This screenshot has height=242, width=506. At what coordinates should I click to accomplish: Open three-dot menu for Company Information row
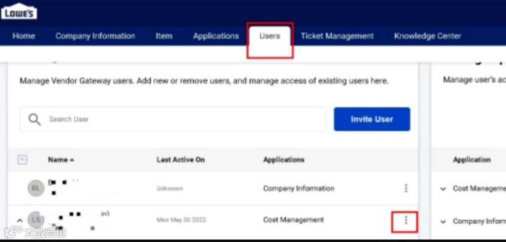[406, 188]
